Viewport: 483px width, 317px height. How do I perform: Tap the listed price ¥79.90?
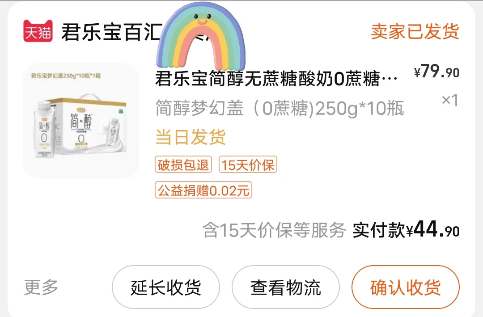(x=436, y=72)
